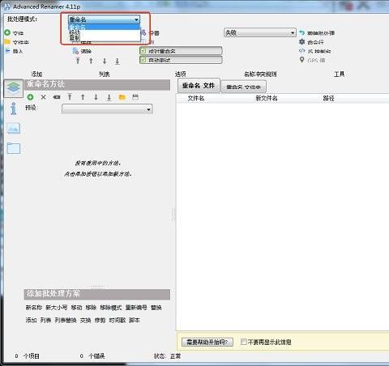Switch to 重命名 文件 tab
The image size is (389, 366).
(199, 86)
